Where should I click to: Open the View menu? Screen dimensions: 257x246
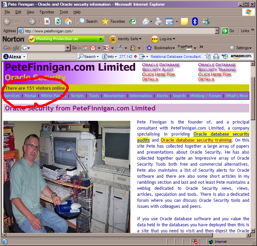coord(30,12)
